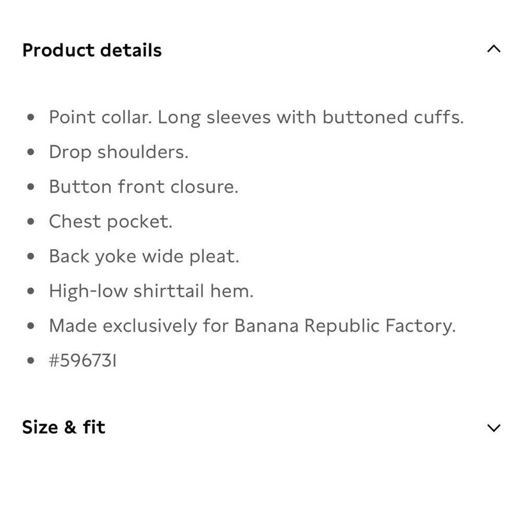Collapse Product details with the up chevron
The height and width of the screenshot is (522, 522).
click(x=494, y=49)
